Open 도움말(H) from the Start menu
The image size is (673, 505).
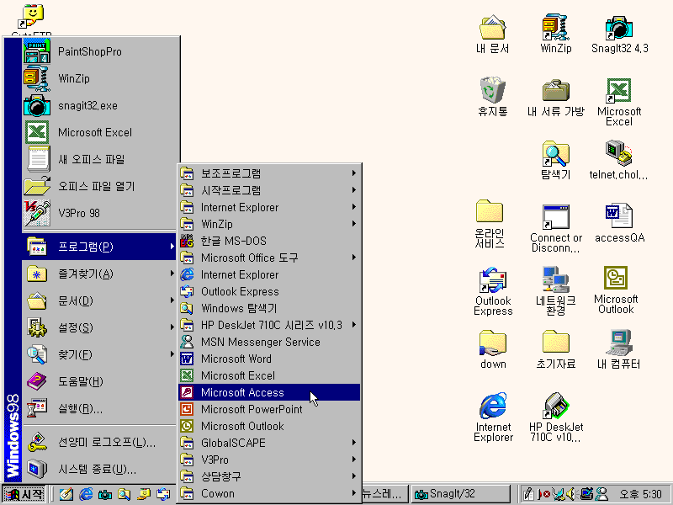tap(99, 382)
